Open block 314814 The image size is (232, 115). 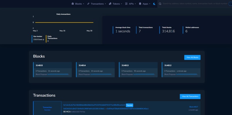click(x=82, y=65)
